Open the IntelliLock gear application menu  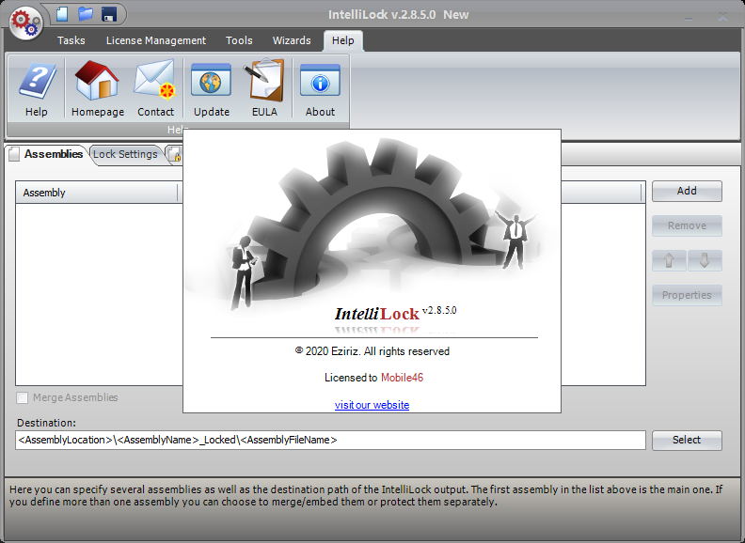click(x=26, y=23)
